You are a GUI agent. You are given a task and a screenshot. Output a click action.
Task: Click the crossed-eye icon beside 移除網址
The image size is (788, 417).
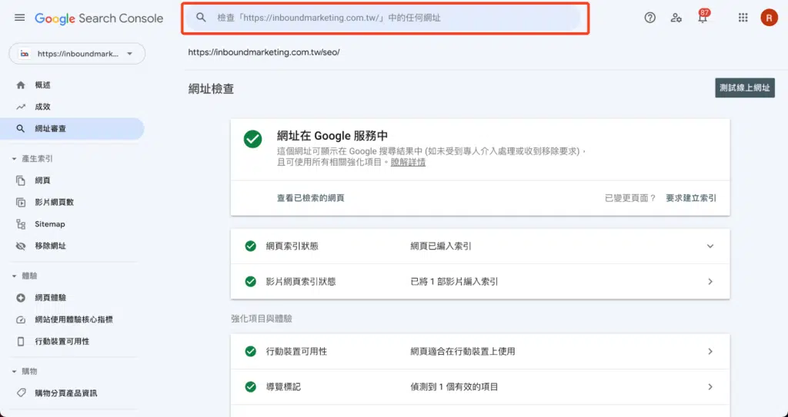click(x=21, y=246)
